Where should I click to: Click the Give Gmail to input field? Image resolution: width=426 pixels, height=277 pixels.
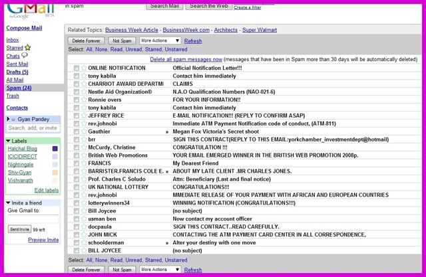33,219
